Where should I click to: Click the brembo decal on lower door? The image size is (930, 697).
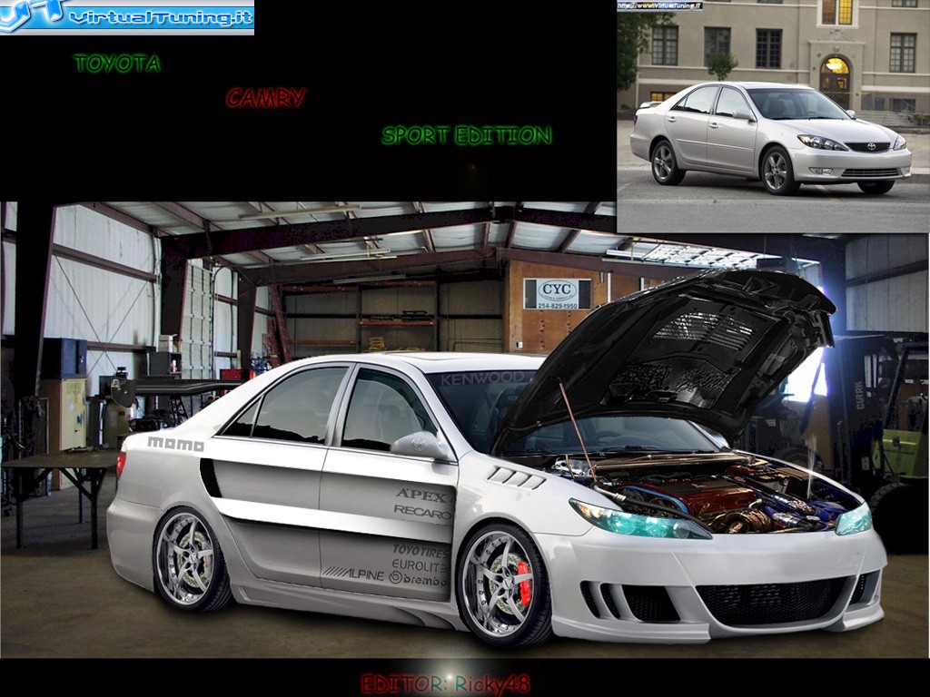(x=418, y=578)
